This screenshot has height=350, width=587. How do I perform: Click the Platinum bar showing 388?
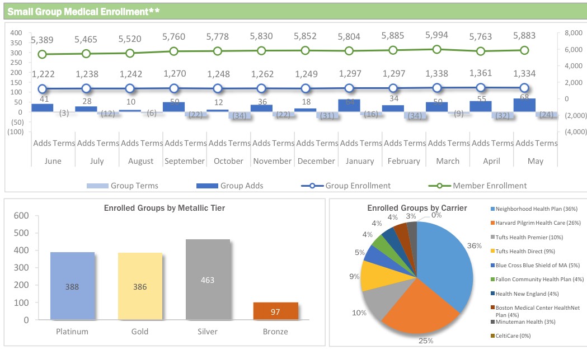[72, 286]
